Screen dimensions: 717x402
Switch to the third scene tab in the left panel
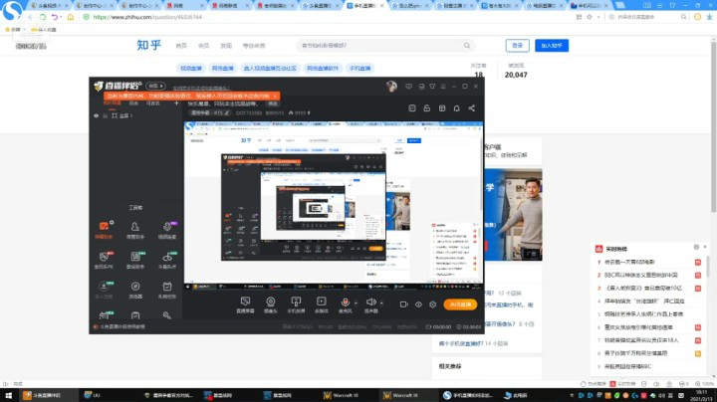153,103
